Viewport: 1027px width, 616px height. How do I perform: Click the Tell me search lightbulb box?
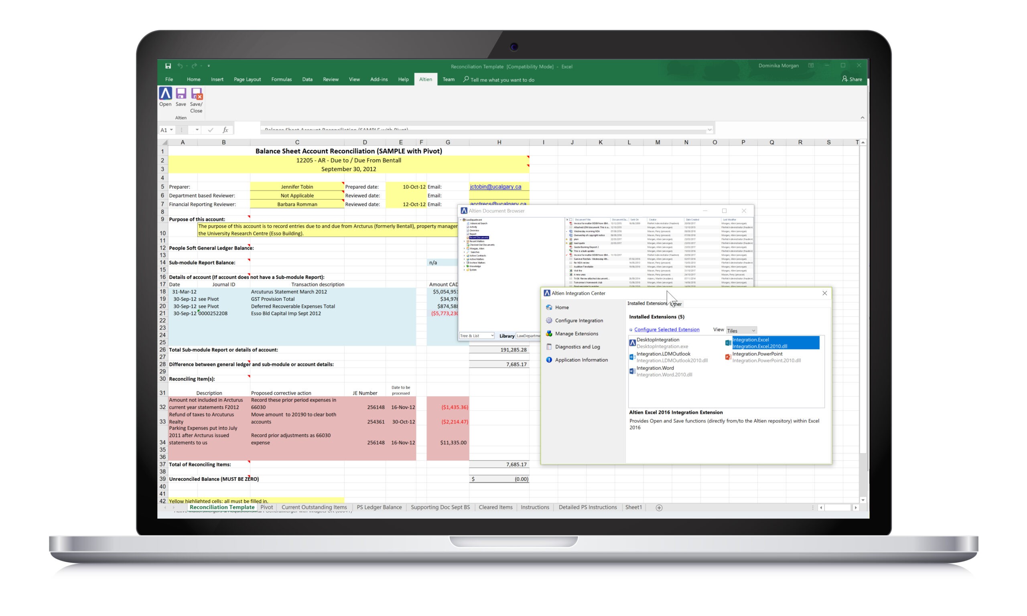pyautogui.click(x=499, y=79)
